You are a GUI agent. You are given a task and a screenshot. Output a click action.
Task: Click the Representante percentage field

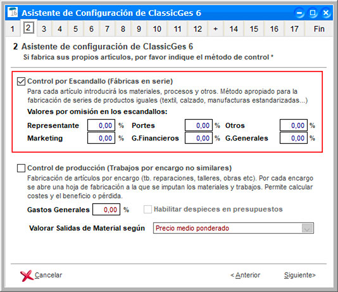101,125
